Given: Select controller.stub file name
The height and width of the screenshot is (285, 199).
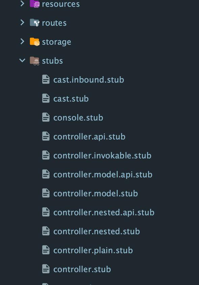Looking at the screenshot, I should point(82,269).
